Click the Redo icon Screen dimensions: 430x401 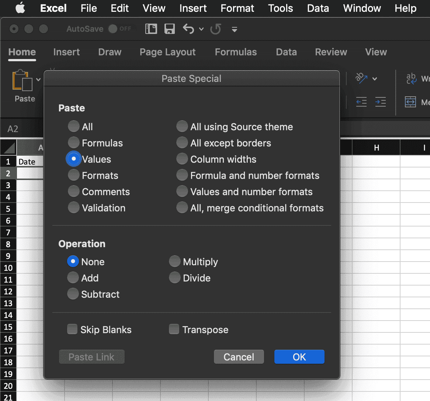click(216, 29)
